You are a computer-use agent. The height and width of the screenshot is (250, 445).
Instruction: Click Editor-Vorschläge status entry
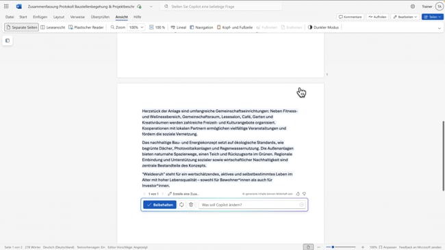click(x=128, y=247)
